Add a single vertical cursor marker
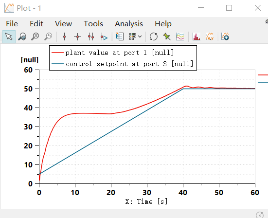Image resolution: width=268 pixels, height=218 pixels. (x=64, y=36)
